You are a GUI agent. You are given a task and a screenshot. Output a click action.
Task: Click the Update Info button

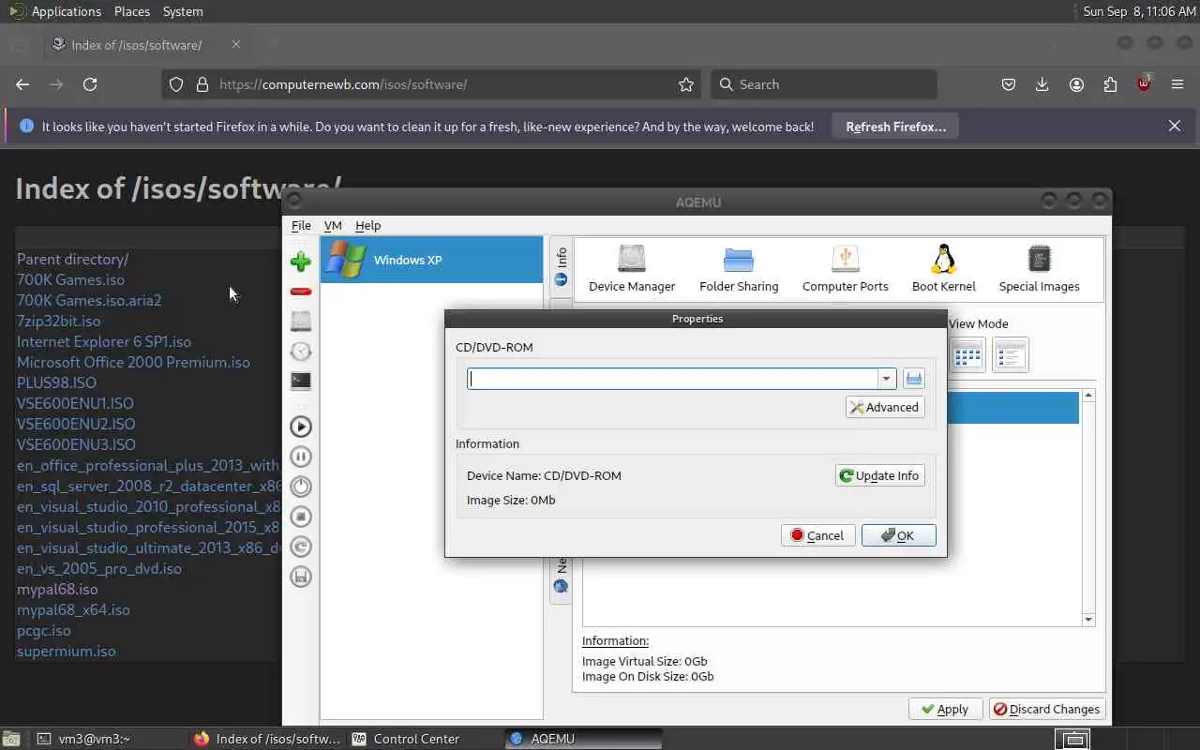(x=879, y=475)
